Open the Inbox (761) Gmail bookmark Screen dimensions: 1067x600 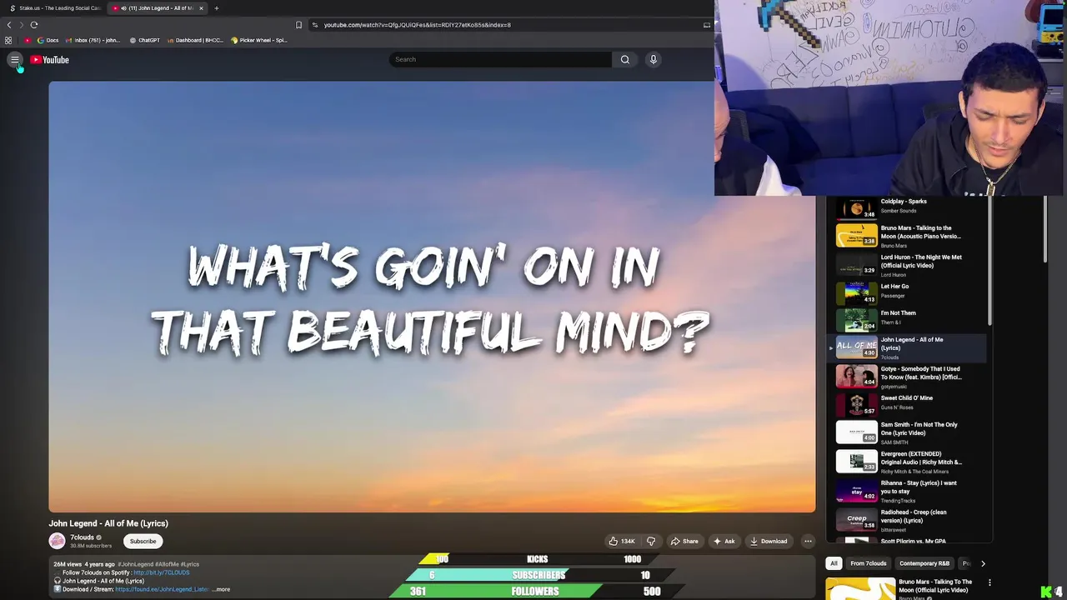93,40
